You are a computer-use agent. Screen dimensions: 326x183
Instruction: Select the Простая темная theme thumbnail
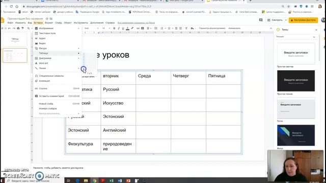(296, 81)
